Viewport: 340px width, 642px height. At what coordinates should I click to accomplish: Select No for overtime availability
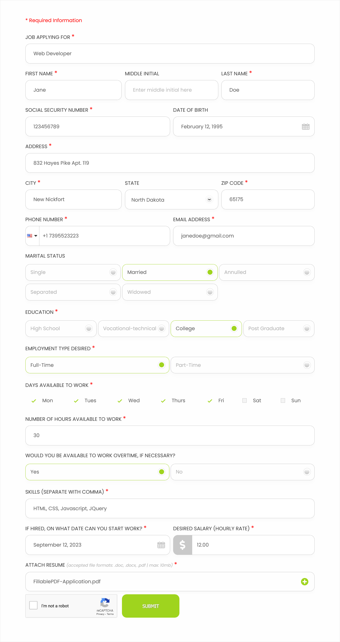pos(243,472)
